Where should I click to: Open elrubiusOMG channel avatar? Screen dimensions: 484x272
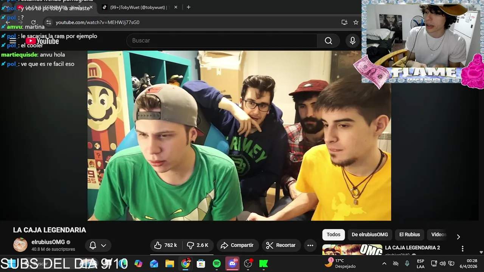click(x=20, y=245)
